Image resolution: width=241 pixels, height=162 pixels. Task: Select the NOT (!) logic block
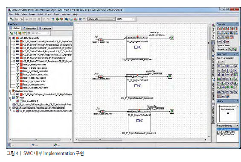coord(227,71)
